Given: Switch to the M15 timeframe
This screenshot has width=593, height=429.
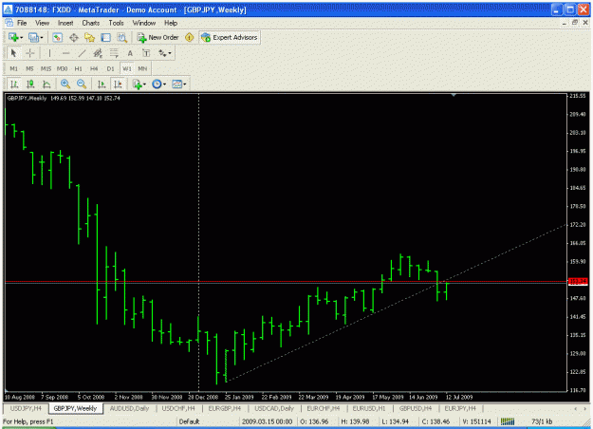Looking at the screenshot, I should [46, 68].
